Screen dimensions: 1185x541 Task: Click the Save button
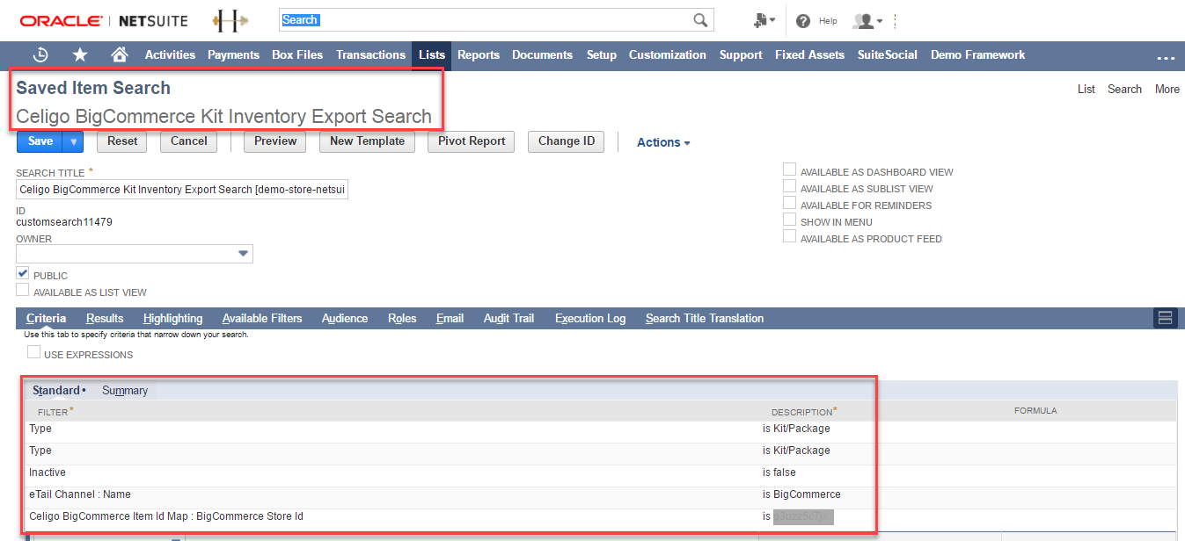(40, 141)
